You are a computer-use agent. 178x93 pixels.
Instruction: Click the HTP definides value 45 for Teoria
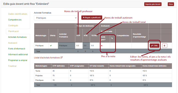click(x=53, y=71)
